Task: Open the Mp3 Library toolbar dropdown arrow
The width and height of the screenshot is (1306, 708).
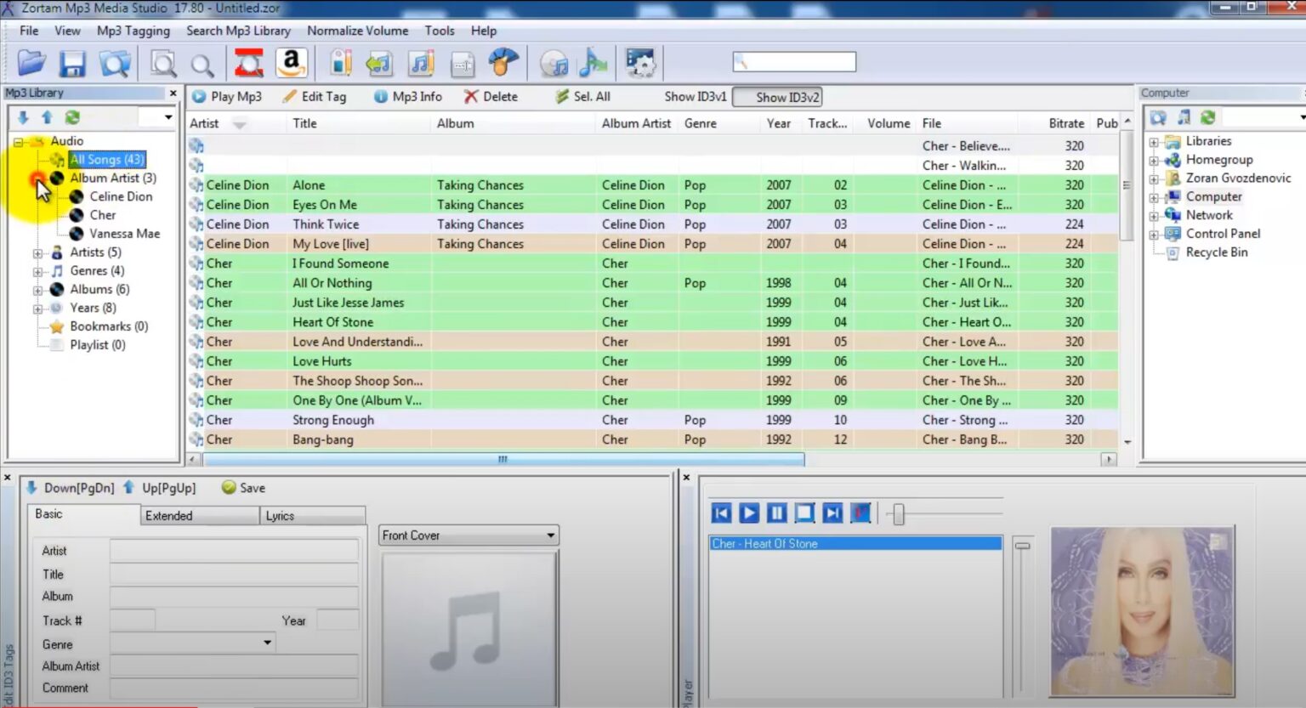Action: tap(168, 117)
